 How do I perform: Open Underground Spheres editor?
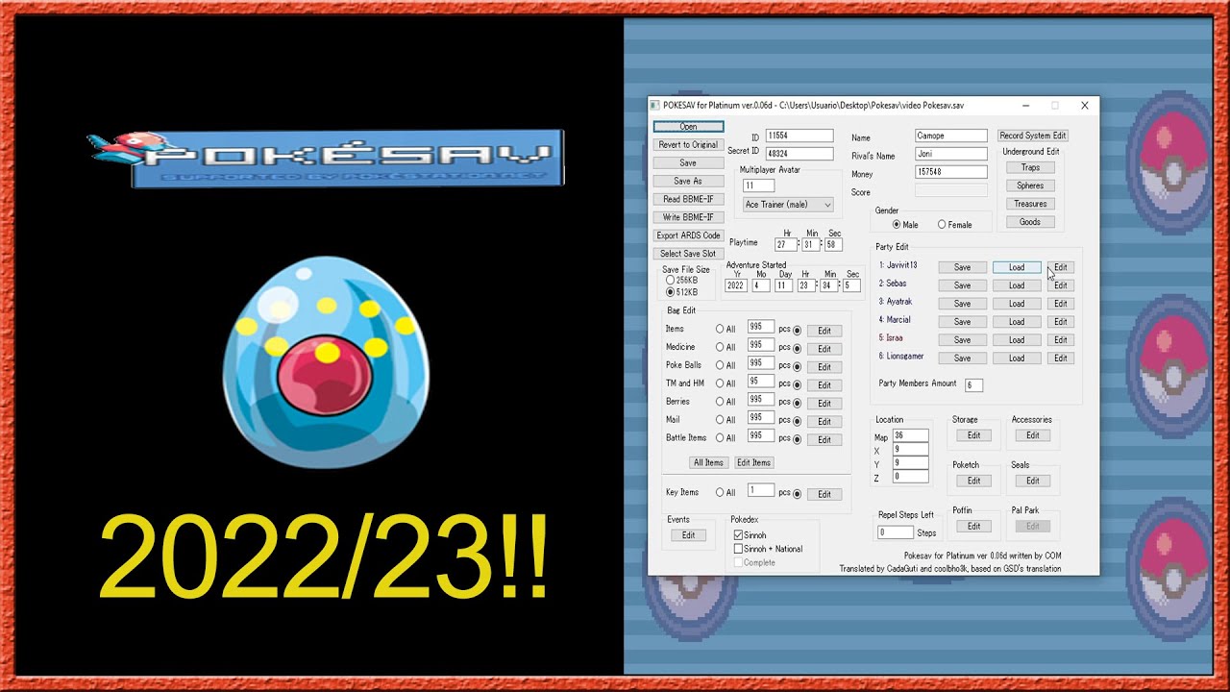1030,186
